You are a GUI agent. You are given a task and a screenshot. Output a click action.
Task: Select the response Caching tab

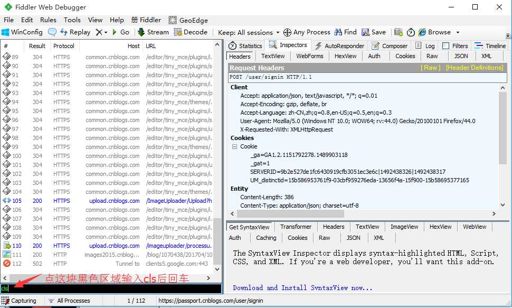tap(266, 238)
